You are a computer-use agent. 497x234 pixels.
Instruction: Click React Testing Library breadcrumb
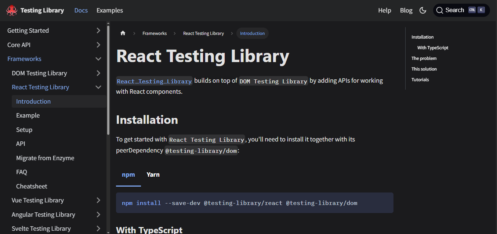[x=203, y=33]
